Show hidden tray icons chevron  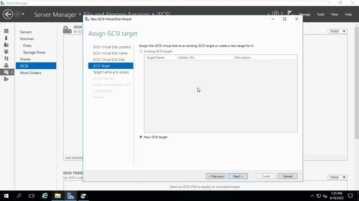(x=312, y=196)
